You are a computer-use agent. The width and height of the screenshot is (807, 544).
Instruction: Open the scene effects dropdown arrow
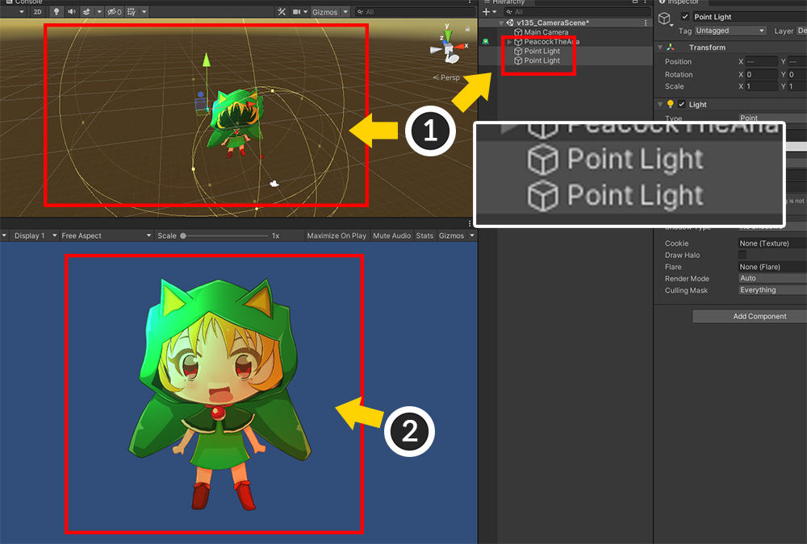point(98,11)
